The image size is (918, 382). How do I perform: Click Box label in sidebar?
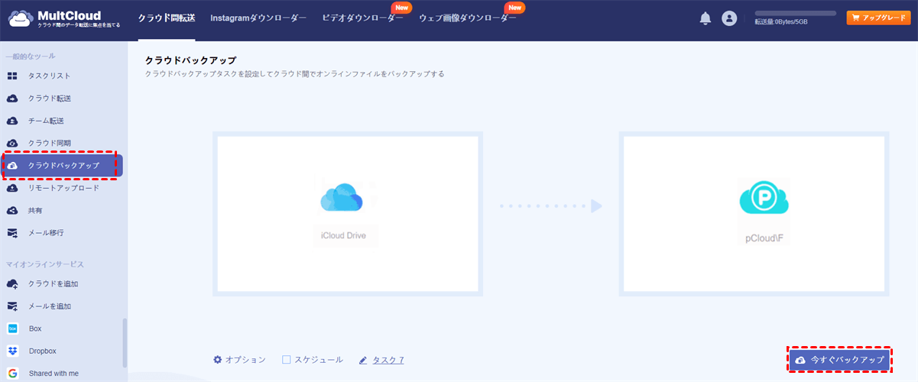pos(35,329)
